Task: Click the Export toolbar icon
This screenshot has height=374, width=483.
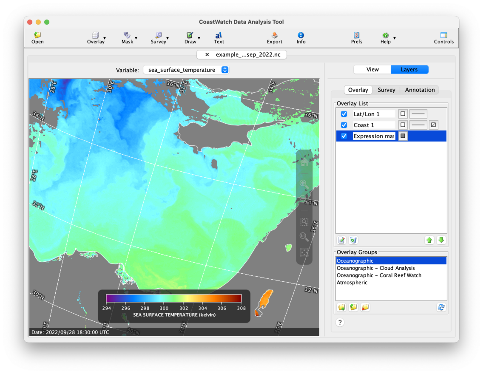Action: click(274, 36)
